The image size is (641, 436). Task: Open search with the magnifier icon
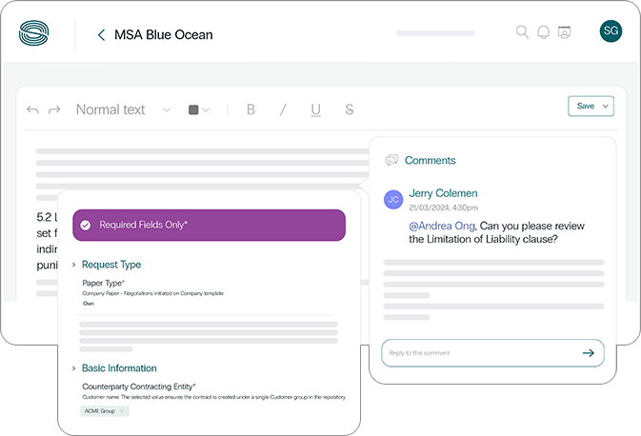click(522, 32)
